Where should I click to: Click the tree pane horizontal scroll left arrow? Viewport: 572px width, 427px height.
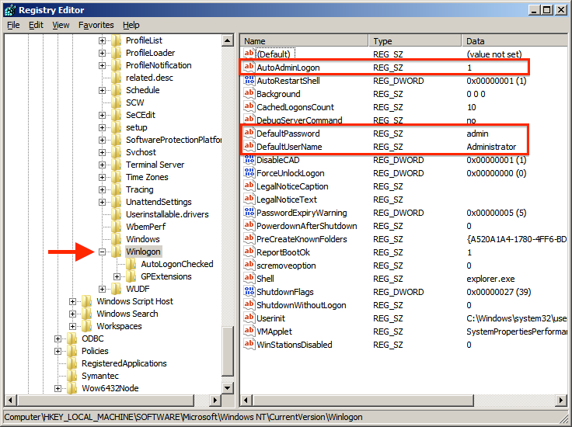10,401
